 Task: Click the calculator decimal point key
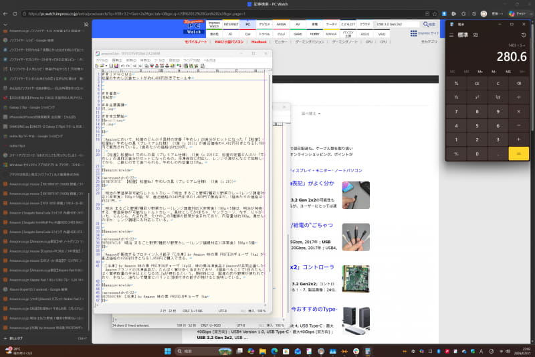tap(498, 154)
